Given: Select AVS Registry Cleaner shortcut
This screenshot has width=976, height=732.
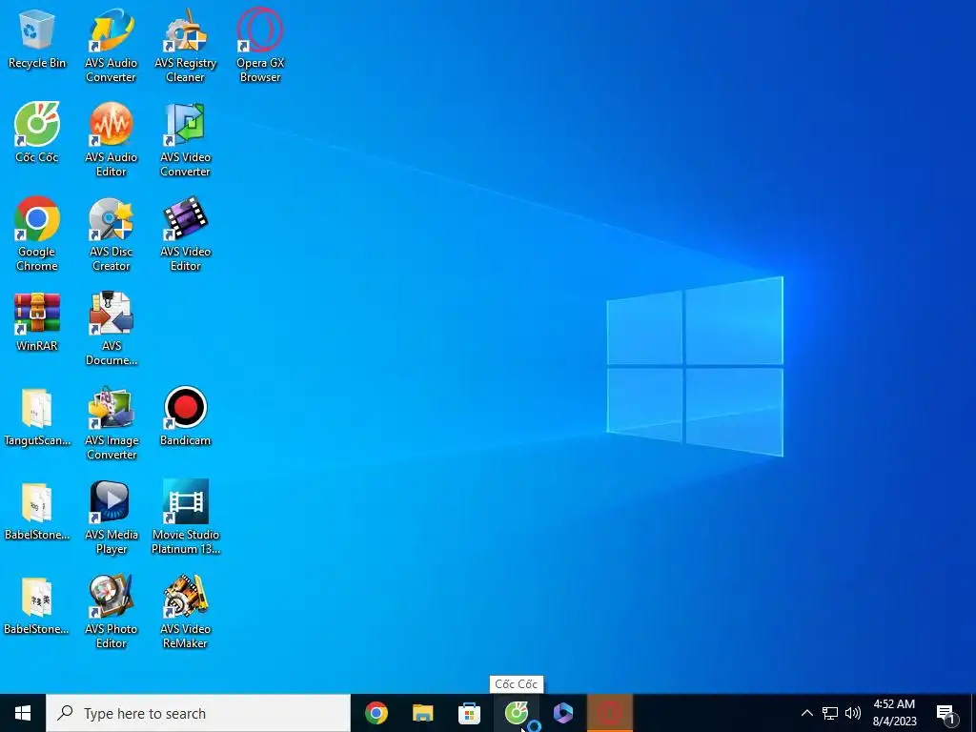Looking at the screenshot, I should point(186,46).
